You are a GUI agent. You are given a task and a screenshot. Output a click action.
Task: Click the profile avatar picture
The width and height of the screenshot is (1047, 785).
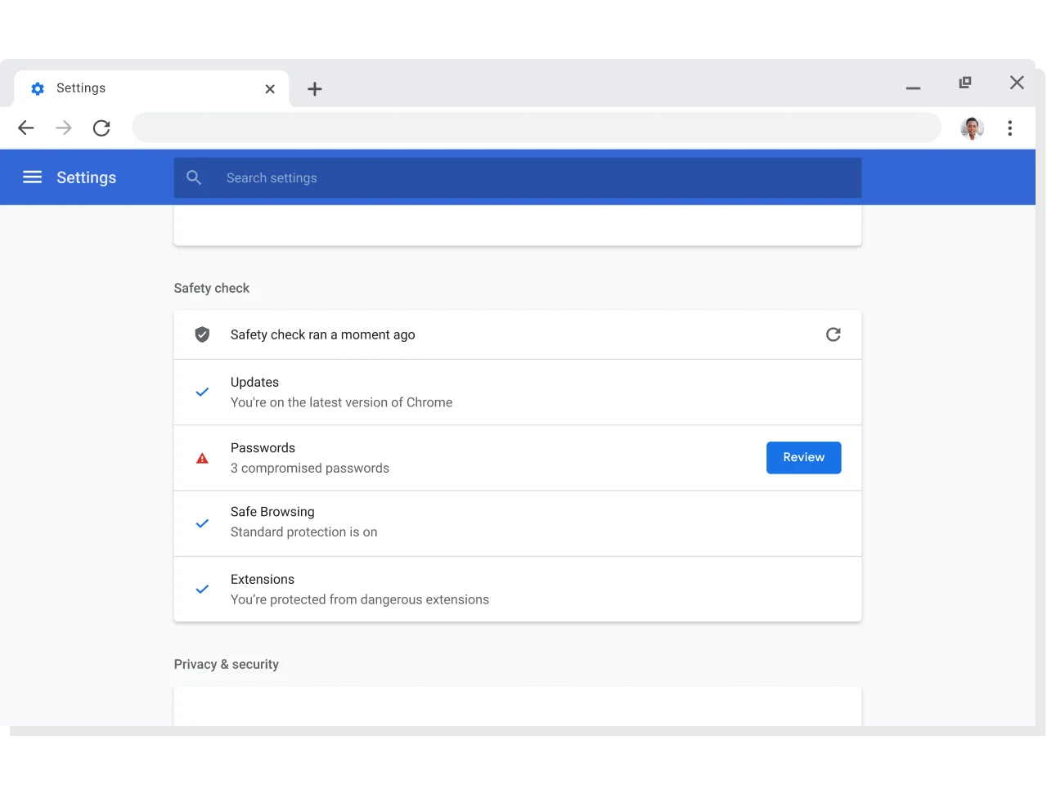pyautogui.click(x=972, y=128)
